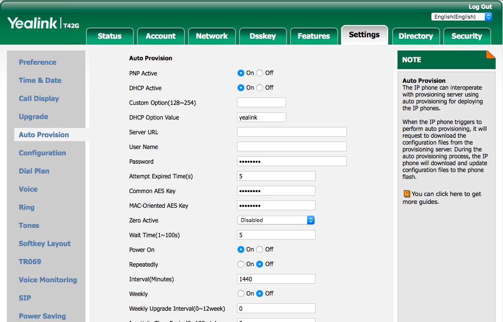Open the English language selector
This screenshot has width=503, height=322.
461,17
